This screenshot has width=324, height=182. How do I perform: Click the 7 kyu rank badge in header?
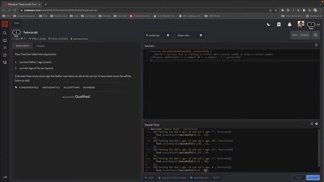pos(311,25)
